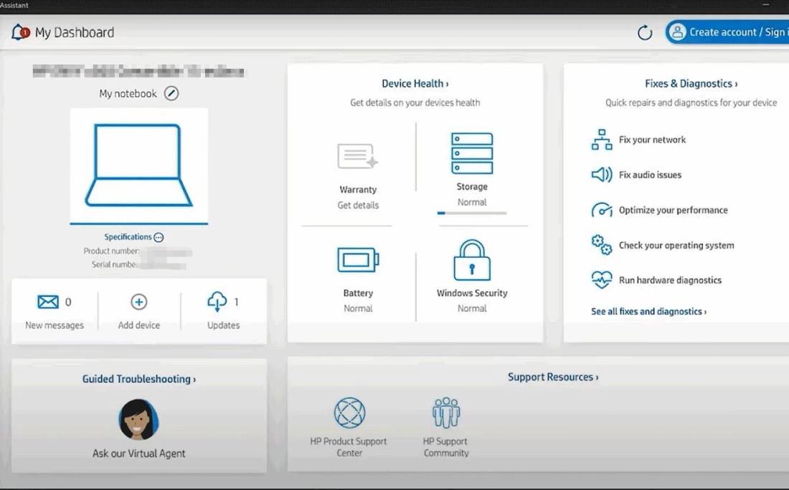Open the Windows Security padlock icon
This screenshot has width=789, height=490.
tap(472, 260)
